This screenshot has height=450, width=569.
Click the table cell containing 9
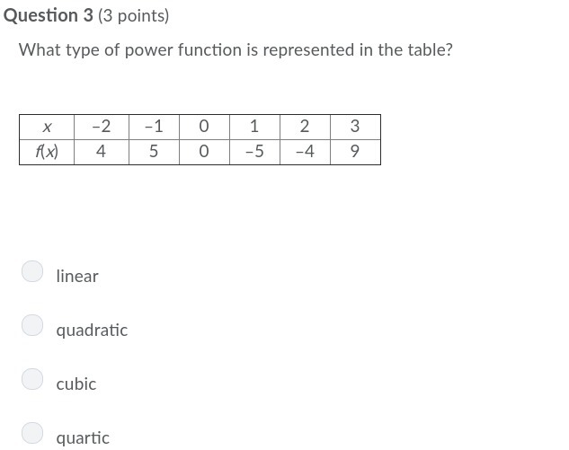(355, 152)
